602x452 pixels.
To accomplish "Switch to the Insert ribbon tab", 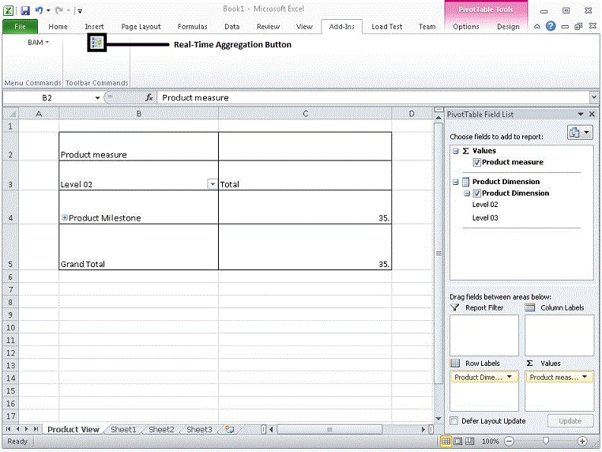I will pyautogui.click(x=94, y=27).
